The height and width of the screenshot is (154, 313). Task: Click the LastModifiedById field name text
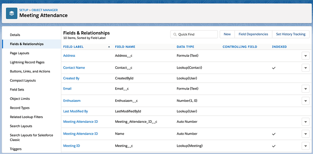[128, 111]
